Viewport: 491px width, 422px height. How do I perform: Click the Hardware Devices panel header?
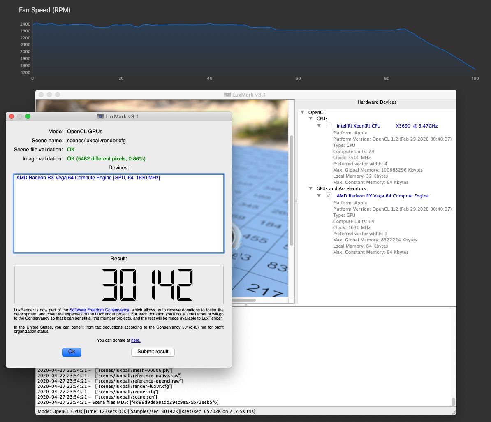(377, 102)
